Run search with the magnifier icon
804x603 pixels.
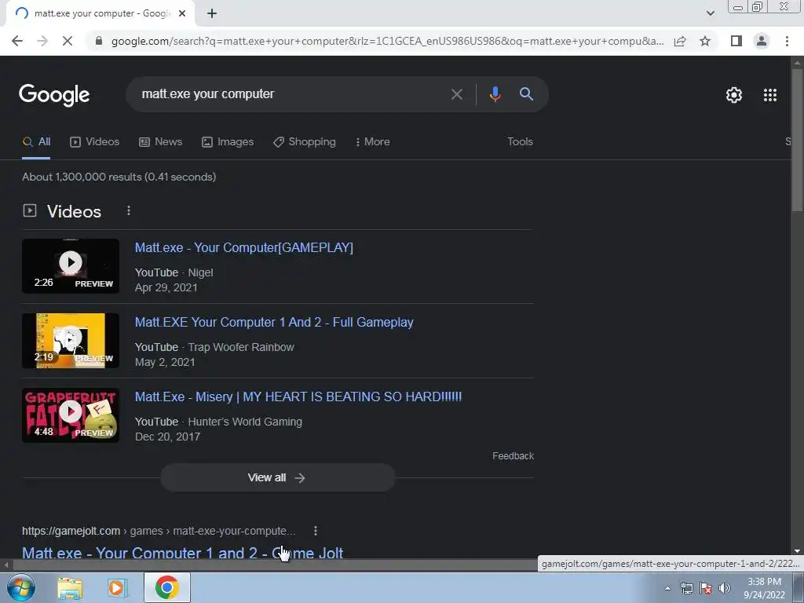526,94
